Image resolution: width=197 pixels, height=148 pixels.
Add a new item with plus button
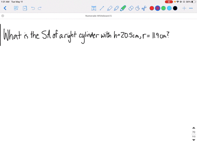pos(184,8)
